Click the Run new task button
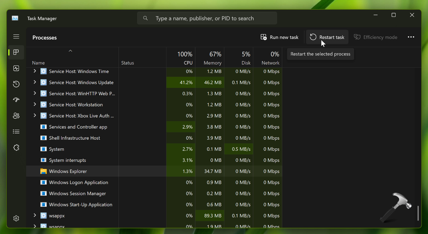428x234 pixels. pos(279,37)
